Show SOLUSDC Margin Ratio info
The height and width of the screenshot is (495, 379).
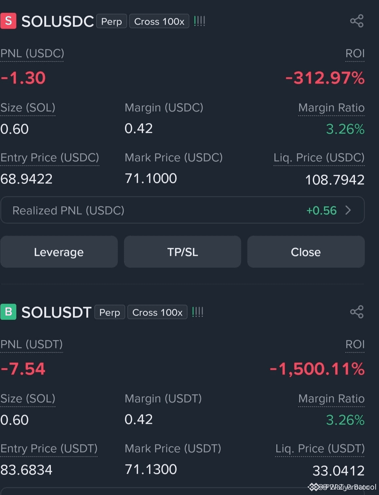pos(331,108)
